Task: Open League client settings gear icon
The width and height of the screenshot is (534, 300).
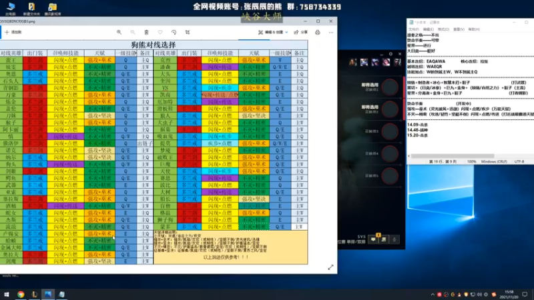Action: coord(390,54)
